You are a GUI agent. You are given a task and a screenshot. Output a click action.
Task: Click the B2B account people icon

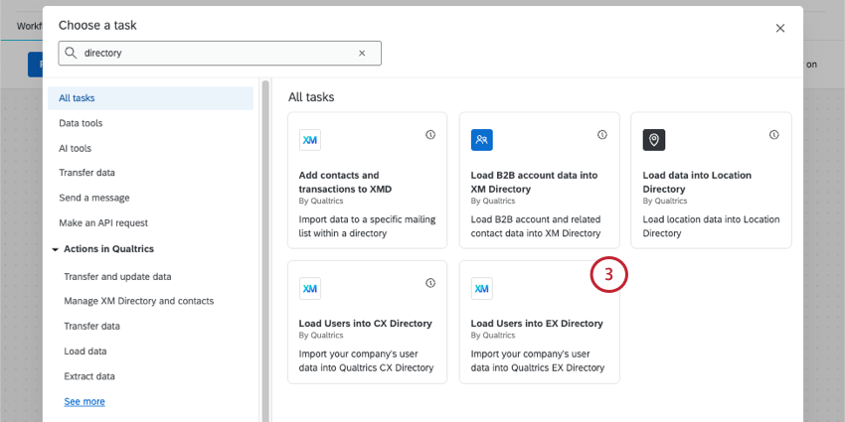coord(481,140)
